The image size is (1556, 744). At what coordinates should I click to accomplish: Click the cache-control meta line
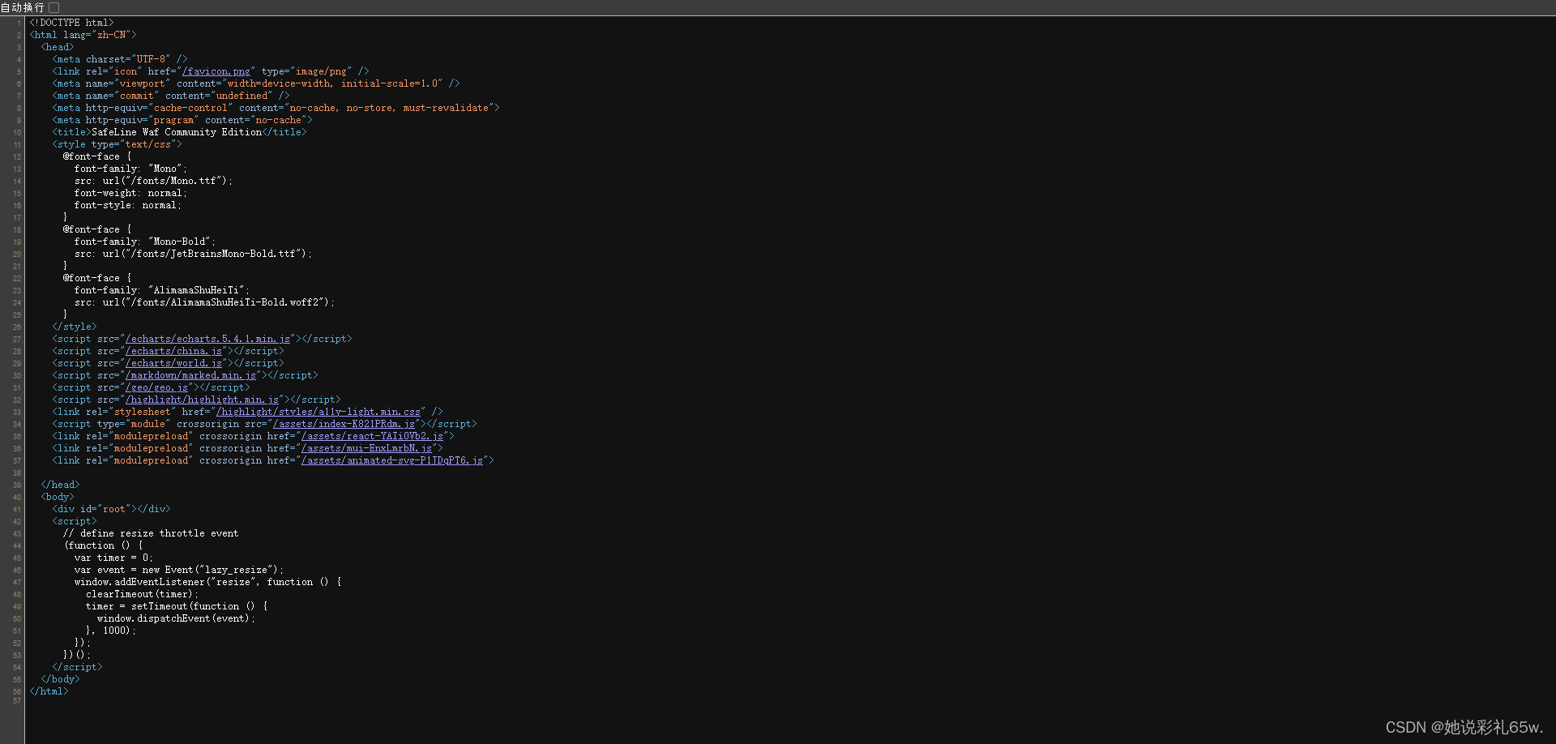[276, 108]
